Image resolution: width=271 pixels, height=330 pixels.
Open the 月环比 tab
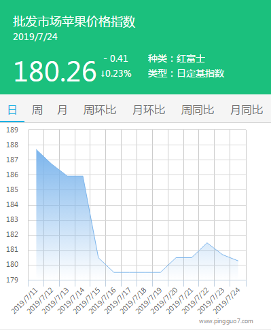pos(149,110)
